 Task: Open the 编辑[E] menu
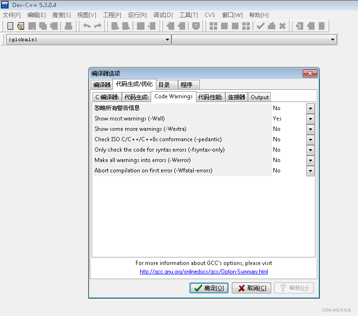pyautogui.click(x=36, y=15)
